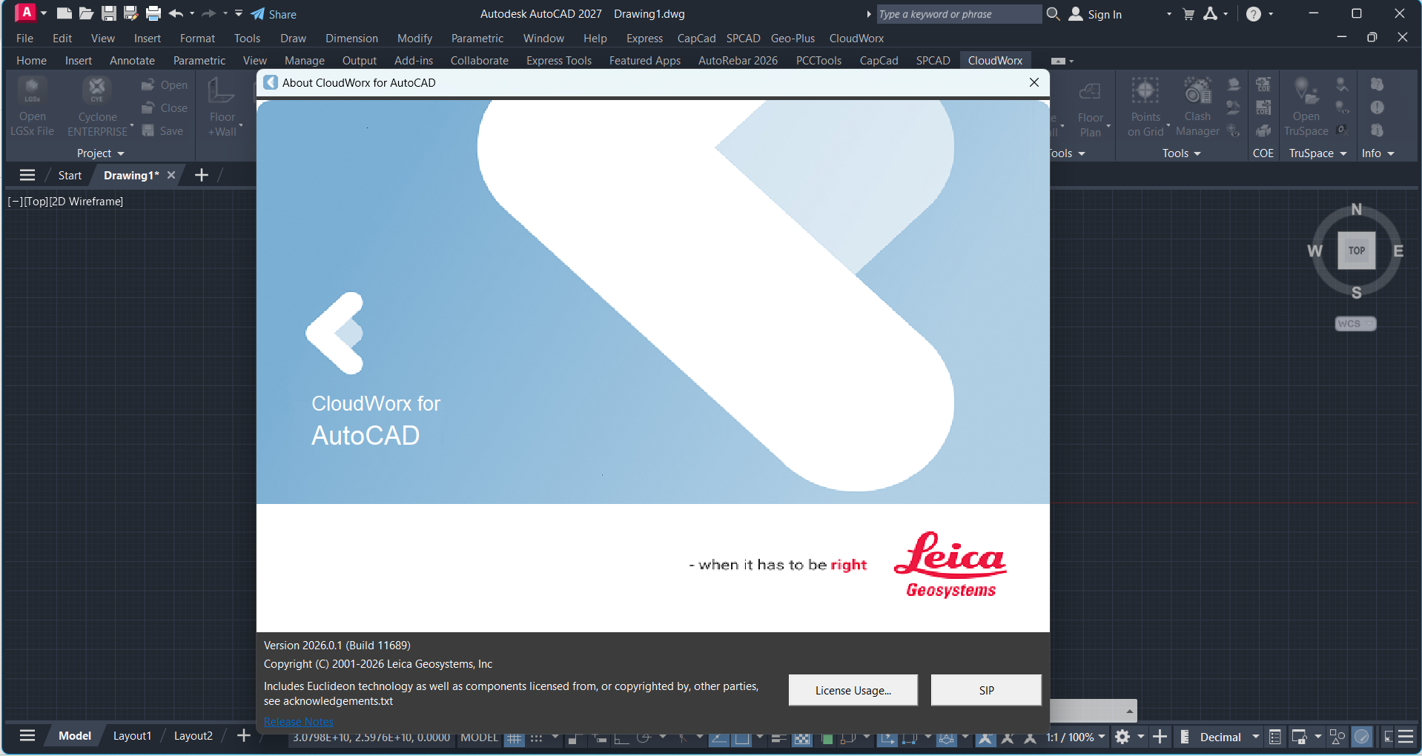The width and height of the screenshot is (1422, 756).
Task: Click the Redo arrow icon
Action: point(209,13)
